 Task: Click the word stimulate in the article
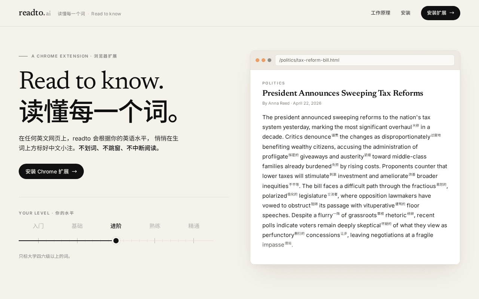point(317,176)
